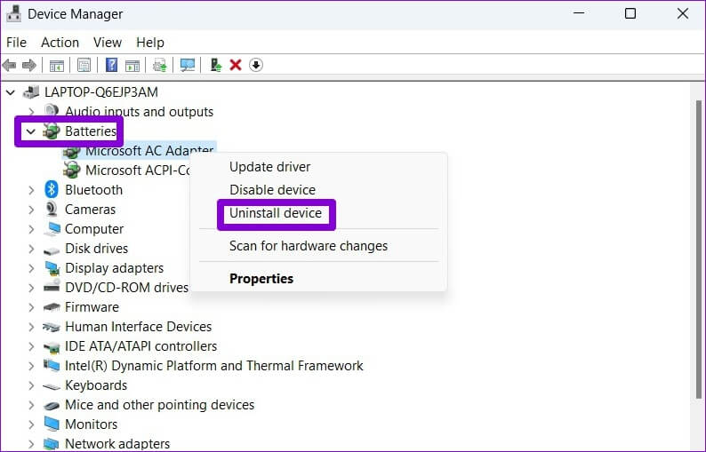Click the LAPTOP-Q6EJP3AM computer icon
Screen dimensions: 706x452
31,91
